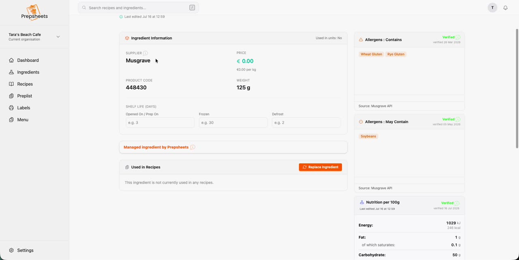The width and height of the screenshot is (519, 260).
Task: Click the Allergens Contains warning triangle icon
Action: [361, 40]
